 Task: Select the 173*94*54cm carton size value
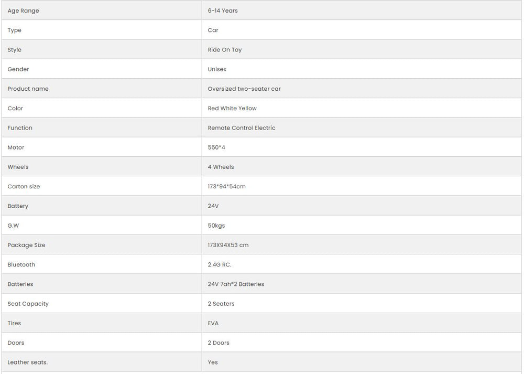(x=226, y=187)
